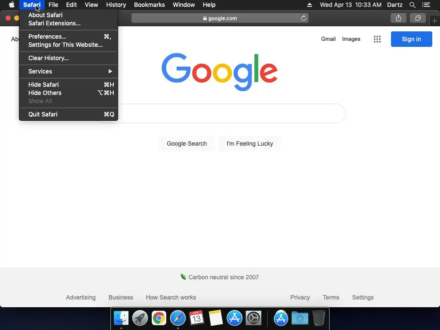Open the Window menu in menu bar
The width and height of the screenshot is (440, 330).
pyautogui.click(x=184, y=5)
